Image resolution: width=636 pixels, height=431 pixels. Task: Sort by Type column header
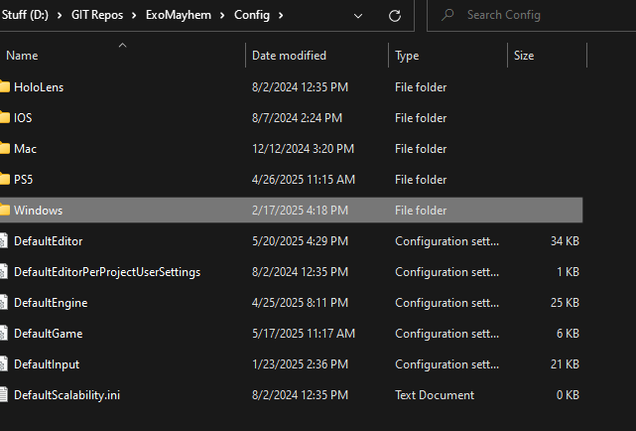coord(407,56)
